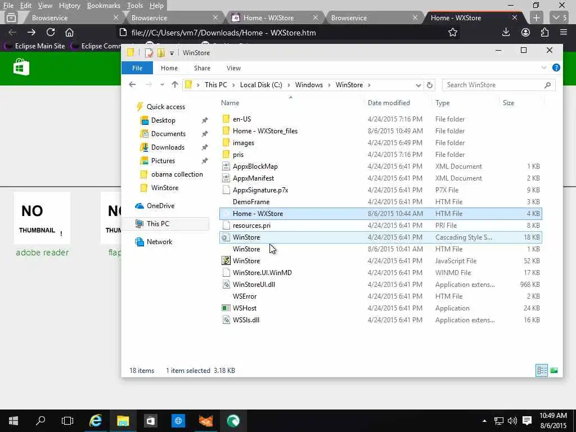Select DemoFrame HTM file
576x432 pixels.
click(381, 202)
